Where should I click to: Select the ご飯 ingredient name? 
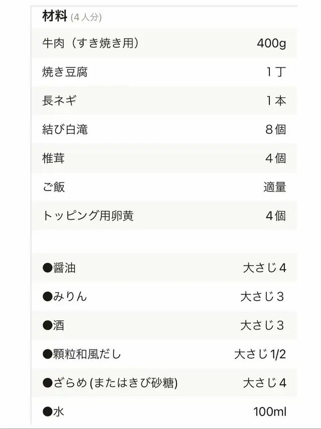click(x=54, y=187)
